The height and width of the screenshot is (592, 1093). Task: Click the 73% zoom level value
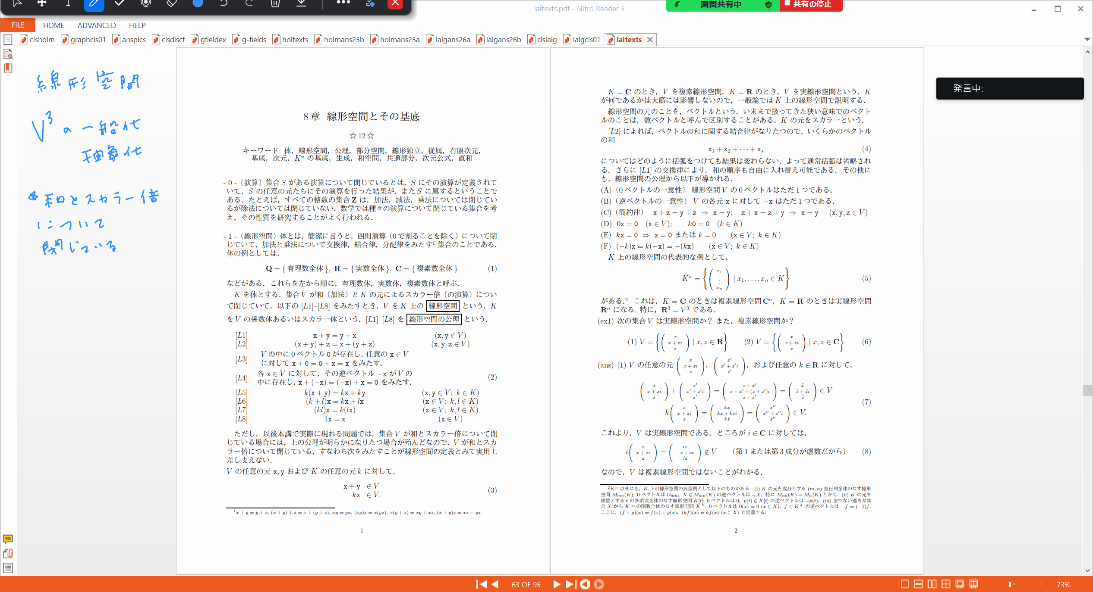pyautogui.click(x=1063, y=585)
